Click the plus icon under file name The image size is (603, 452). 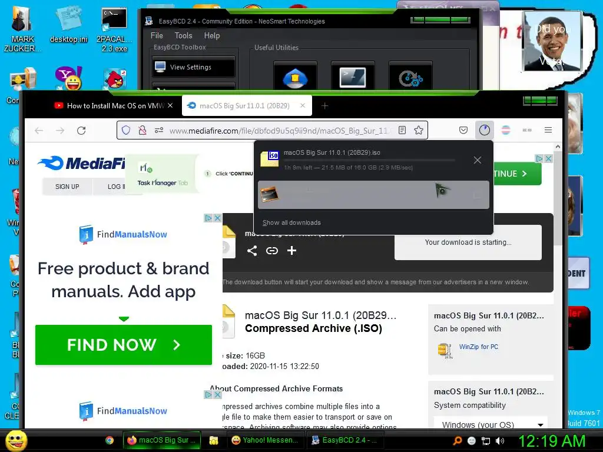(291, 251)
